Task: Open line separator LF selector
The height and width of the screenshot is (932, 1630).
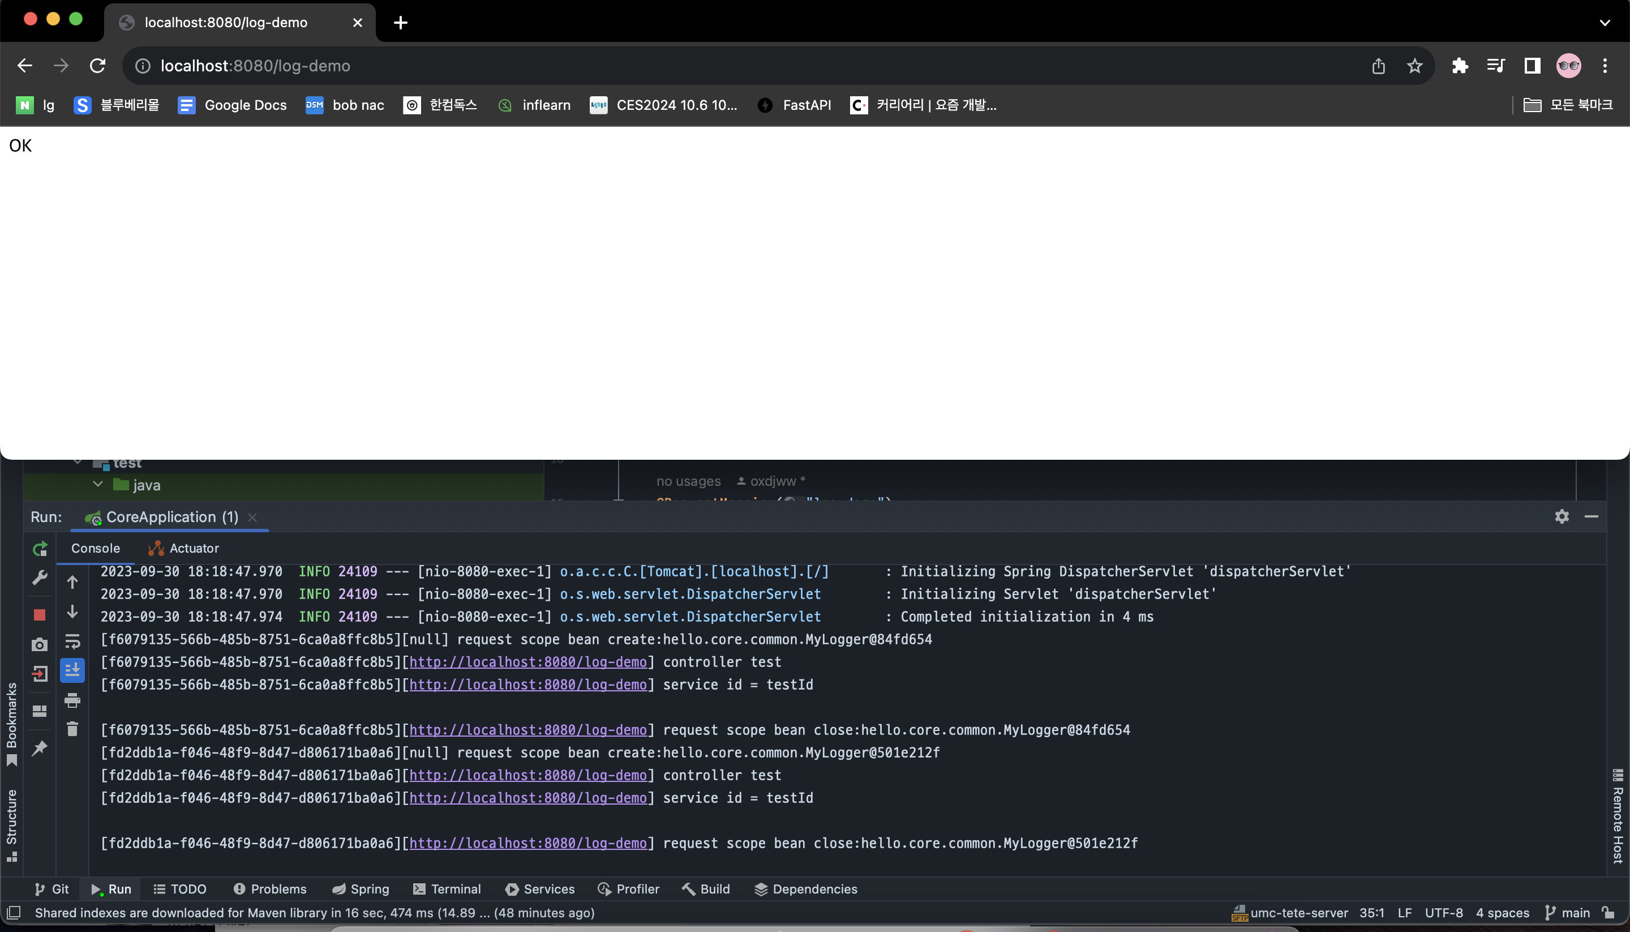Action: (x=1404, y=913)
